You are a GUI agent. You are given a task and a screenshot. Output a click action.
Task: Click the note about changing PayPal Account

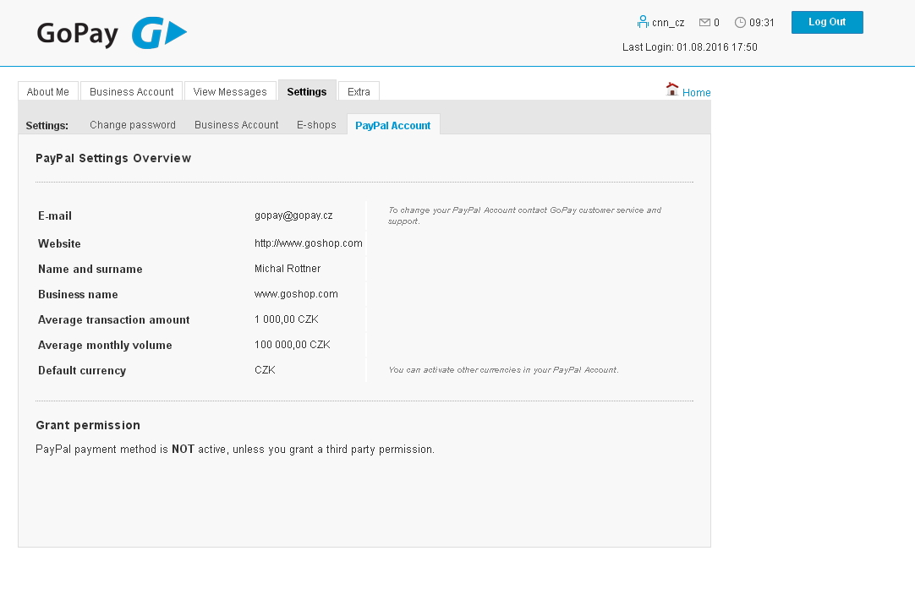(x=524, y=215)
